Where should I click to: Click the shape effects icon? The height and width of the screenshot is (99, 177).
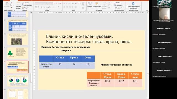click(x=109, y=8)
